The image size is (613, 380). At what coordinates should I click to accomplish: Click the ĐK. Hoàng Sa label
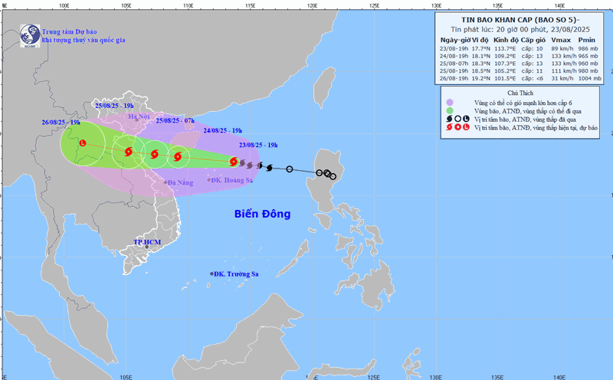tap(232, 180)
